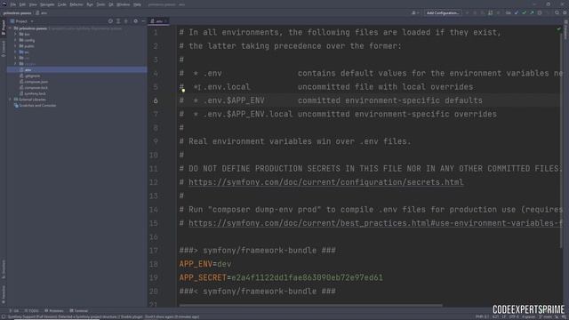
Task: Open the Run menu
Action: (x=90, y=4)
